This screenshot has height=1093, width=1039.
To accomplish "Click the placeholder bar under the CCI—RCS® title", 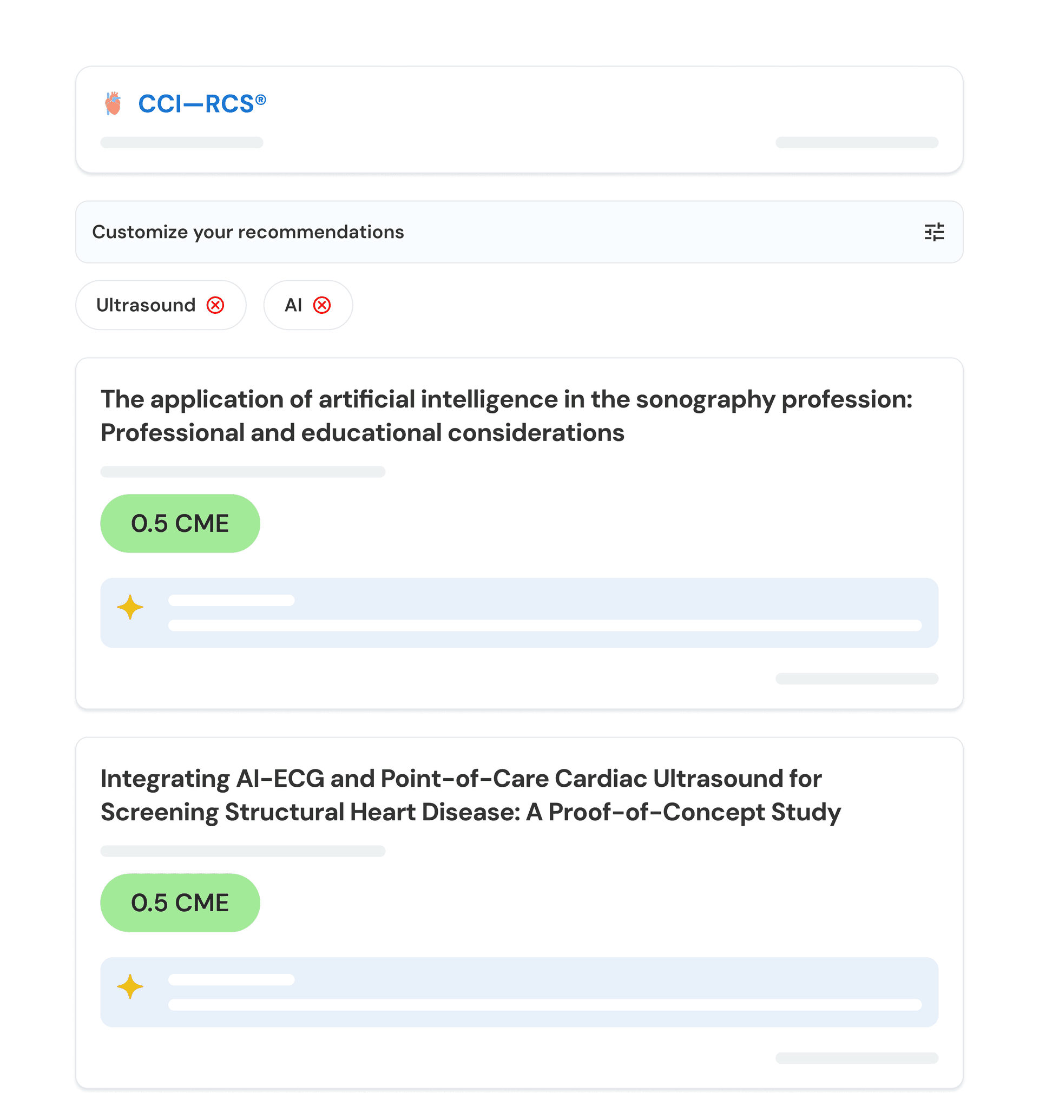I will point(182,142).
